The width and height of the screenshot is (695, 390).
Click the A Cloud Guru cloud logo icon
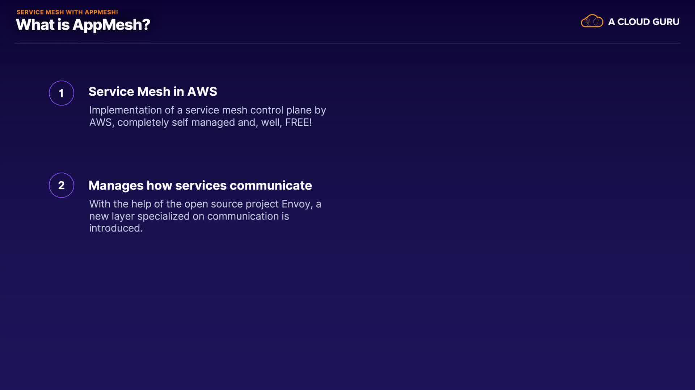592,21
